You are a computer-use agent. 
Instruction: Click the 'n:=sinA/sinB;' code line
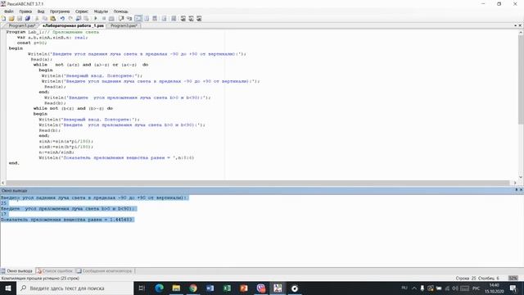56,152
